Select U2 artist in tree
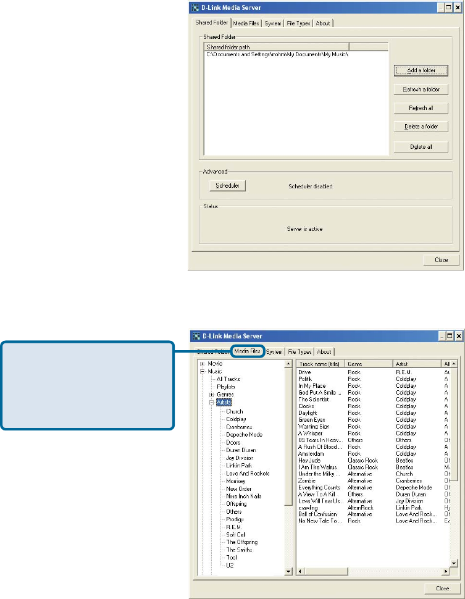Image resolution: width=465 pixels, height=599 pixels. click(x=230, y=566)
